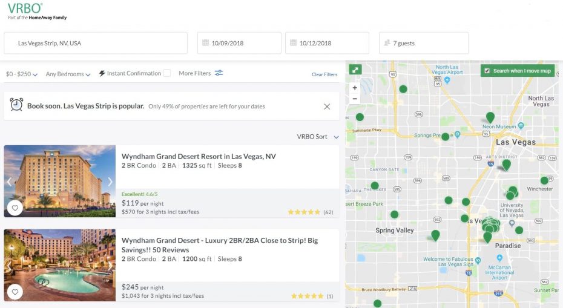Select map pin near Spring Valley label
Viewport: 563px width, 308px height.
394,215
